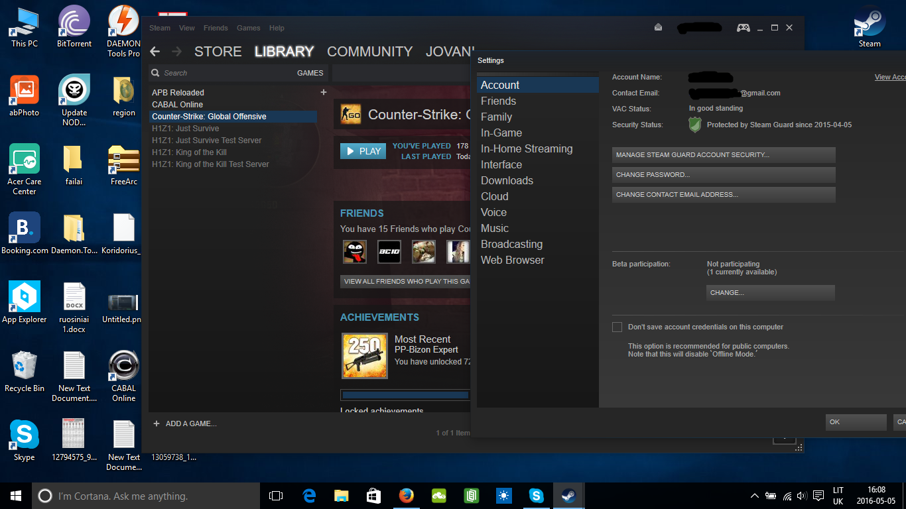Open Skype desktop shortcut
Image resolution: width=906 pixels, height=509 pixels.
click(25, 441)
